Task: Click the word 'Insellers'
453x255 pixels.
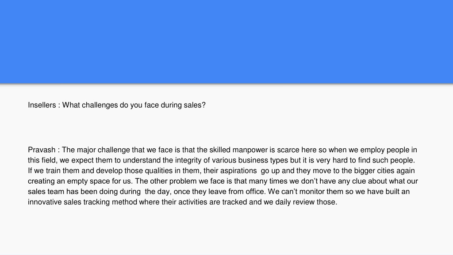Action: (42, 105)
